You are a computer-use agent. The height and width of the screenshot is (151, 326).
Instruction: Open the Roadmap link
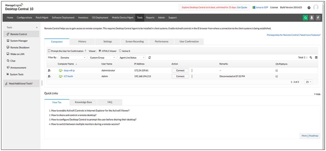pos(314,136)
